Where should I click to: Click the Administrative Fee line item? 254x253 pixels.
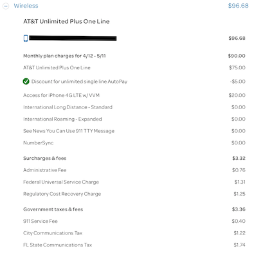pos(45,170)
